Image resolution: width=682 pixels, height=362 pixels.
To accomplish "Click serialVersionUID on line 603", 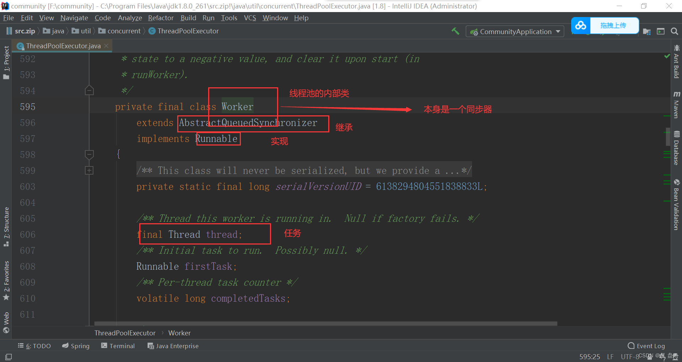I will pos(318,187).
